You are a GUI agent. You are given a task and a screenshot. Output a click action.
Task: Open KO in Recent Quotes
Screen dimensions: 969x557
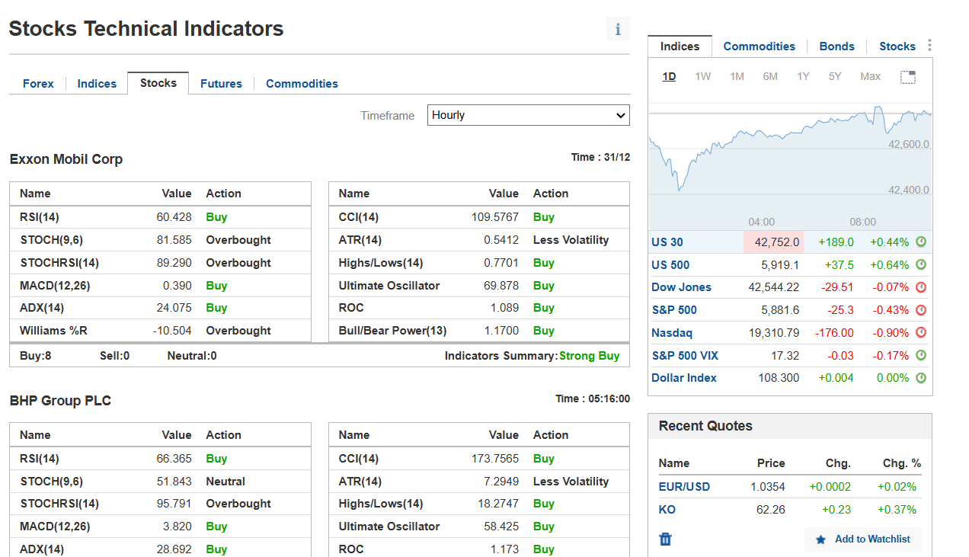[667, 510]
